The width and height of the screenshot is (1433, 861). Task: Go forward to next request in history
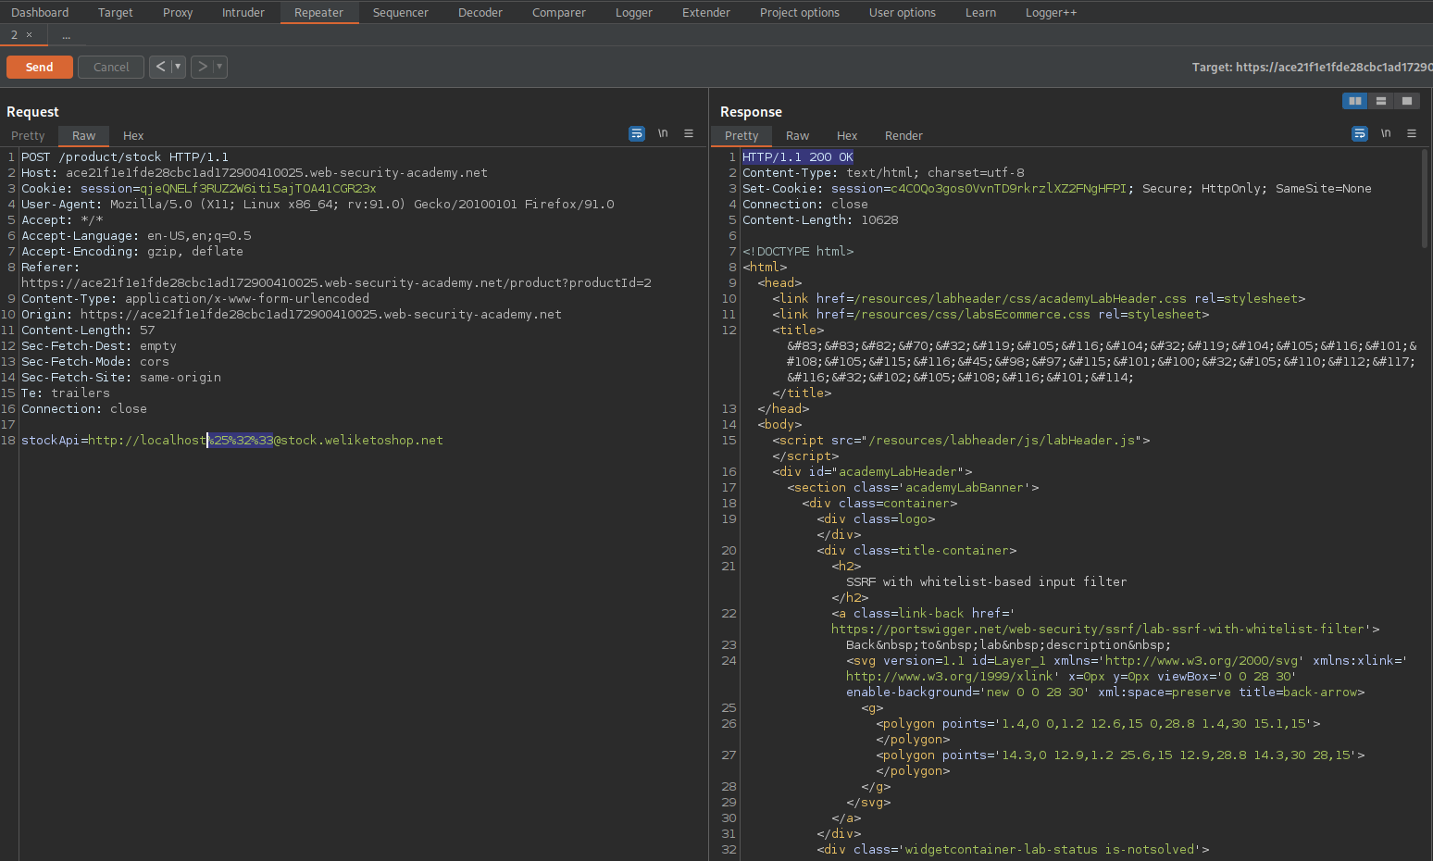[202, 67]
